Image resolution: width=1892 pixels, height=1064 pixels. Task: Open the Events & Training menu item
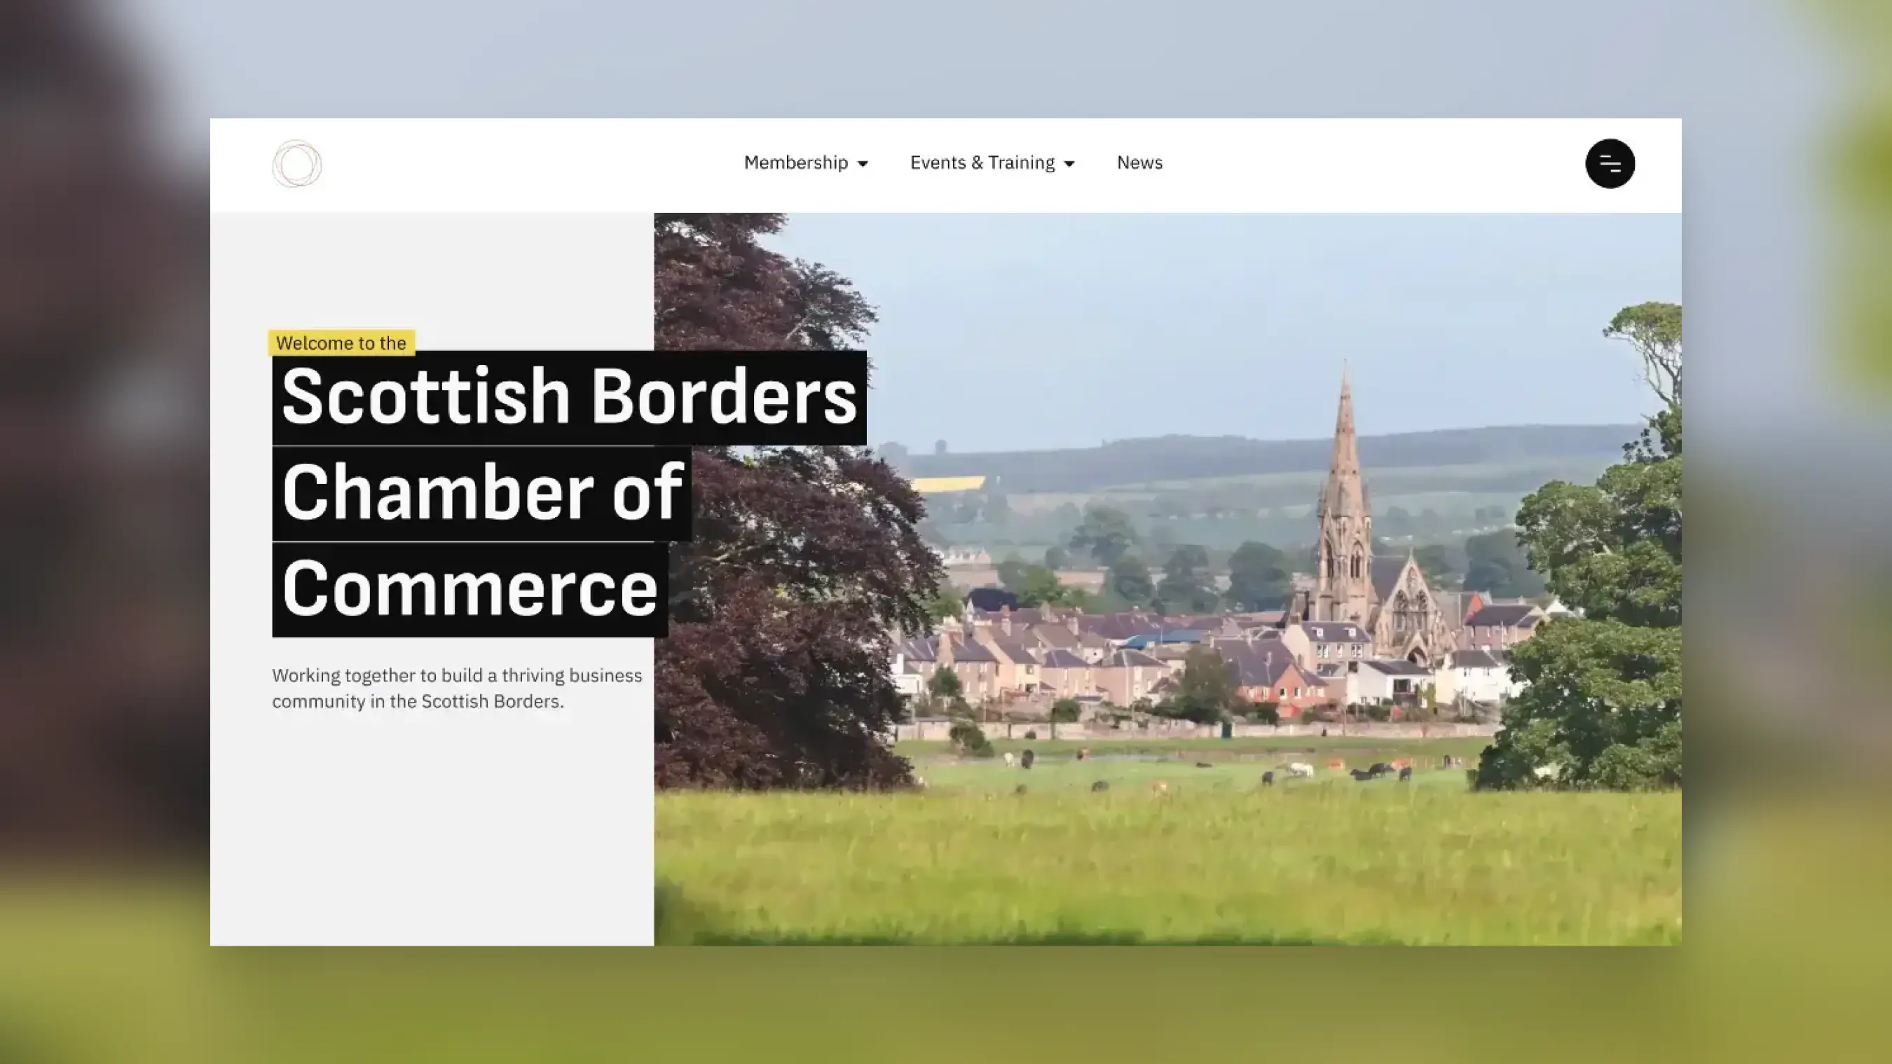coord(982,163)
